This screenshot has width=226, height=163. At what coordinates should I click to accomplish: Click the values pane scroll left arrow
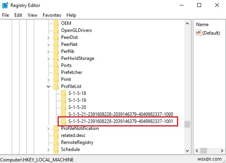pos(197,151)
